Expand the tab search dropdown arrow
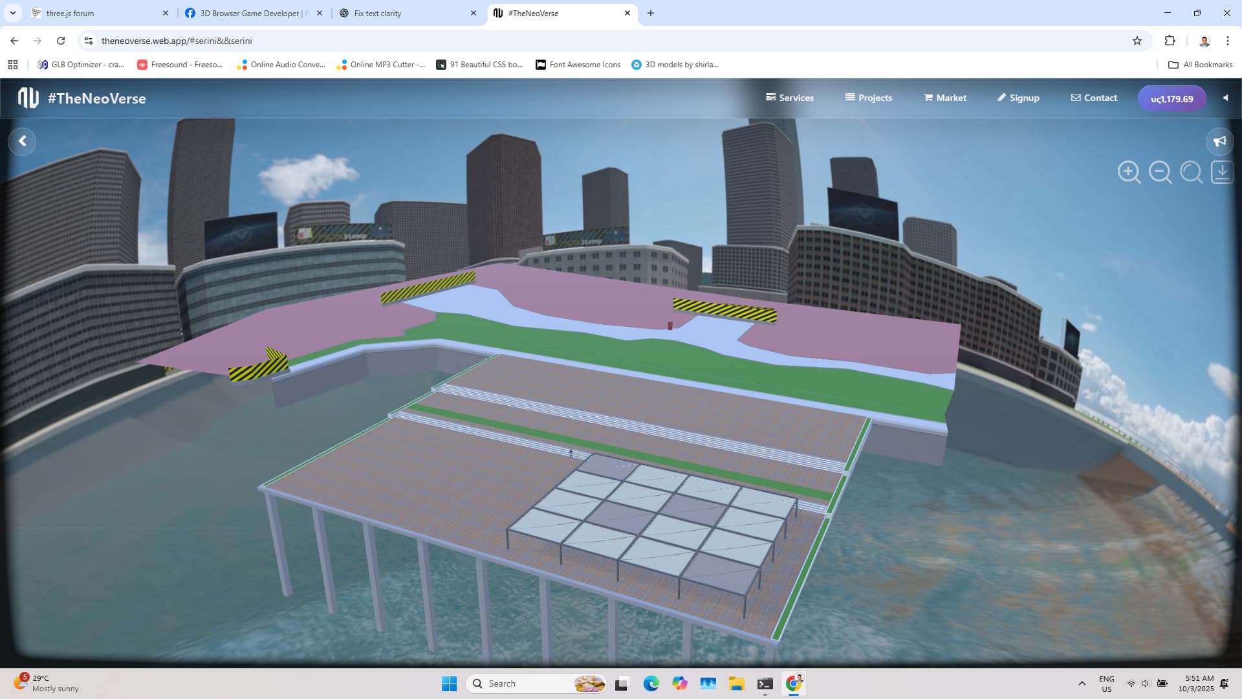This screenshot has width=1242, height=699. click(12, 13)
